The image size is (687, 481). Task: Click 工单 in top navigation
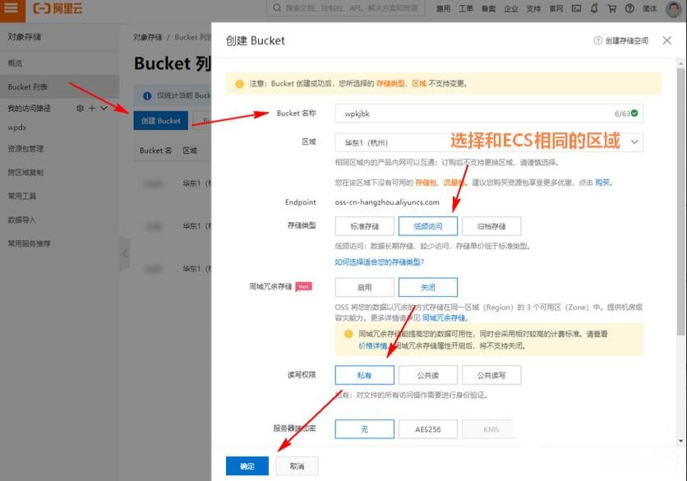click(466, 8)
